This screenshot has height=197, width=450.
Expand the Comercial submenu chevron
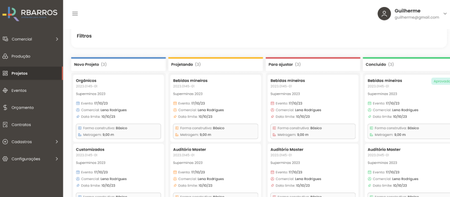point(57,39)
